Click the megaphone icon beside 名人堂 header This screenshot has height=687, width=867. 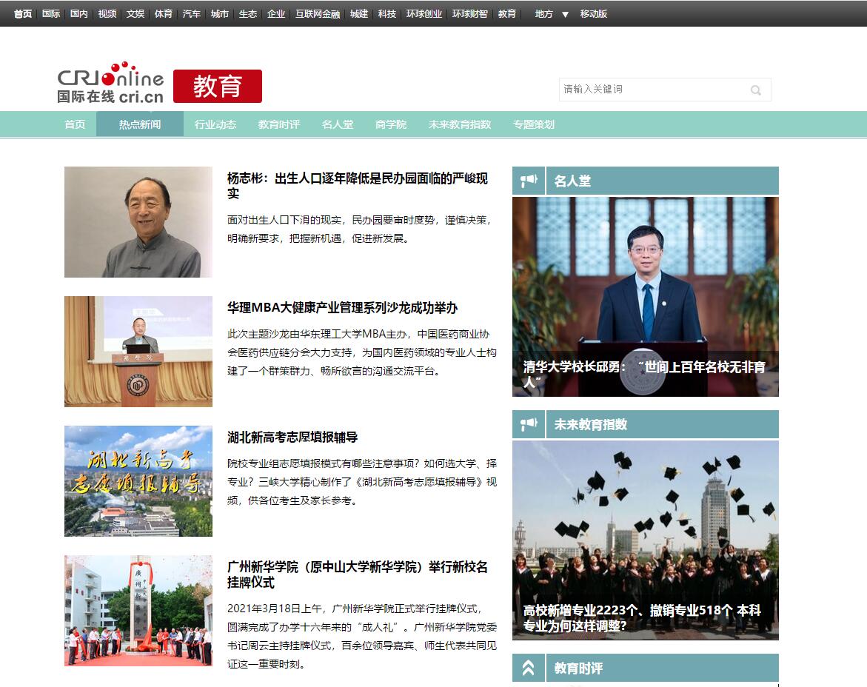[529, 180]
